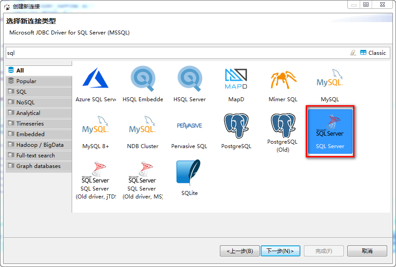This screenshot has height=267, width=396.
Task: Select the MySQL driver icon
Action: (330, 84)
